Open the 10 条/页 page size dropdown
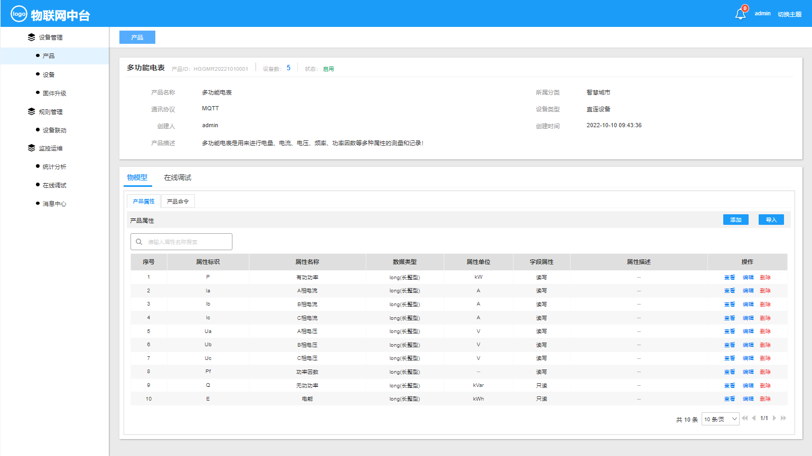 click(720, 419)
